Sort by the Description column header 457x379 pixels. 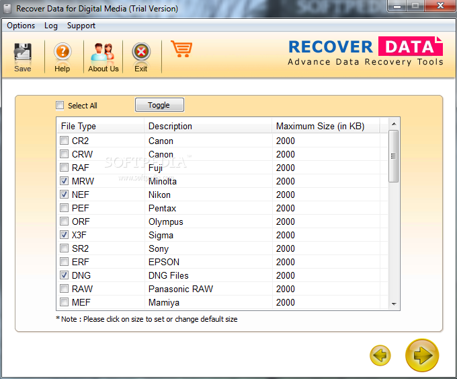coord(208,126)
